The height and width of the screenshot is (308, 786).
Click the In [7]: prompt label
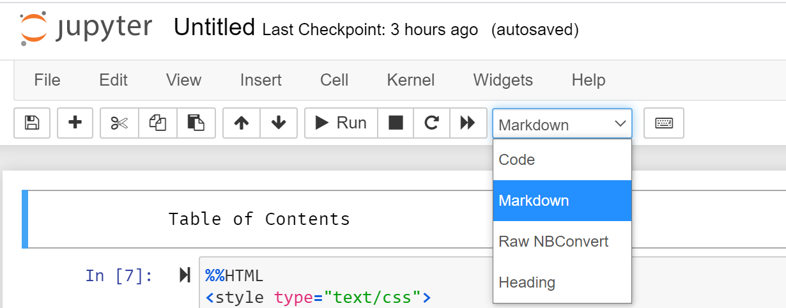(119, 275)
